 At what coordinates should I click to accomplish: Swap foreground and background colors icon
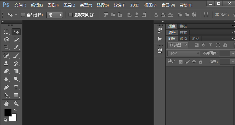[15, 110]
